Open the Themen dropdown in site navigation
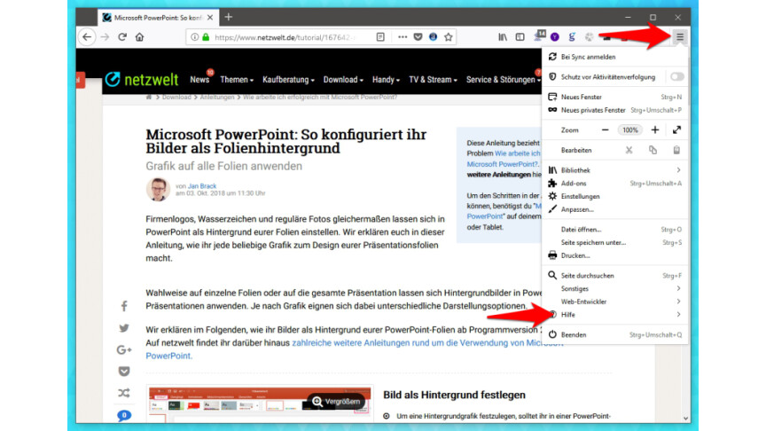Image resolution: width=766 pixels, height=431 pixels. click(237, 80)
